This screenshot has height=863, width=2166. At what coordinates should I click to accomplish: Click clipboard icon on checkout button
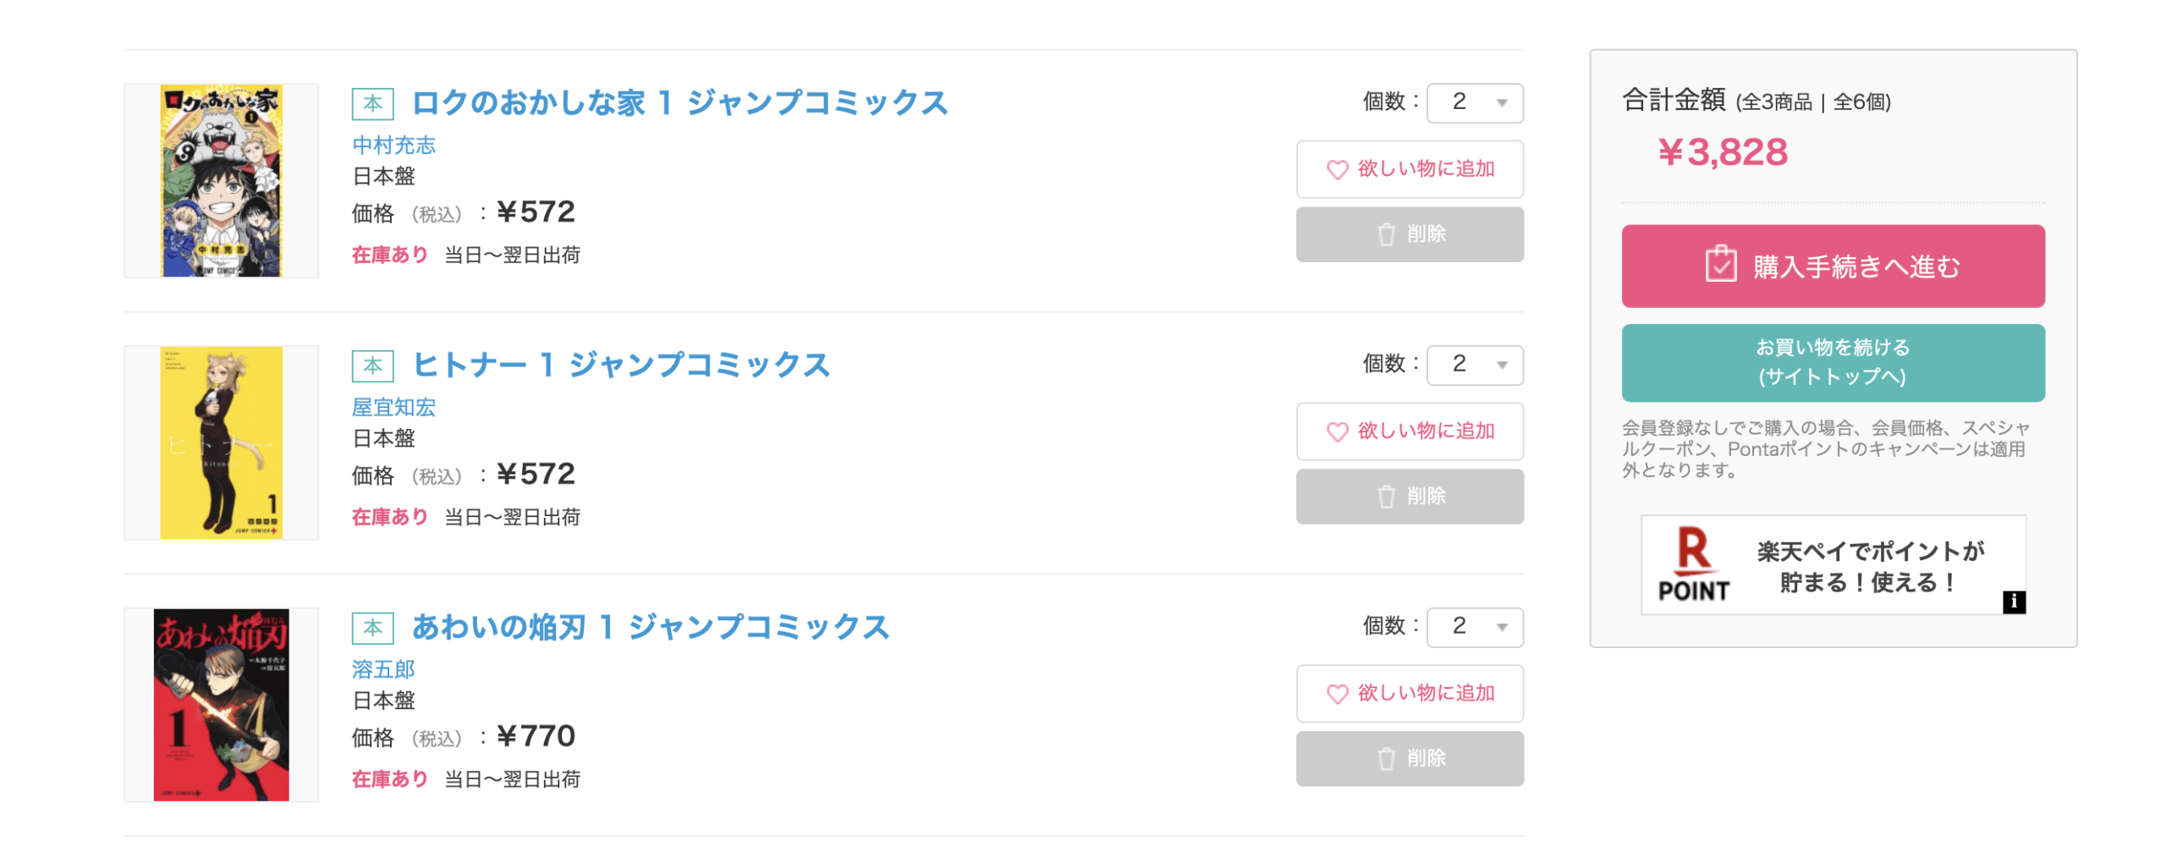(1719, 263)
